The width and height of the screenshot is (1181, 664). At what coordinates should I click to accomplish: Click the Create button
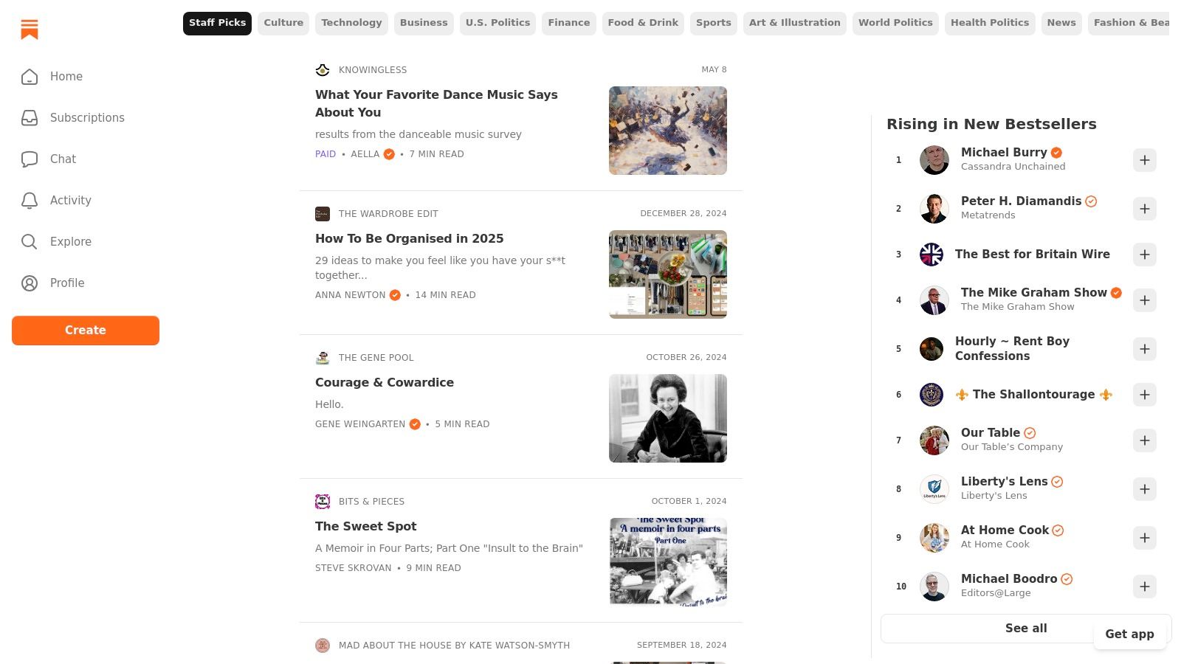click(86, 330)
